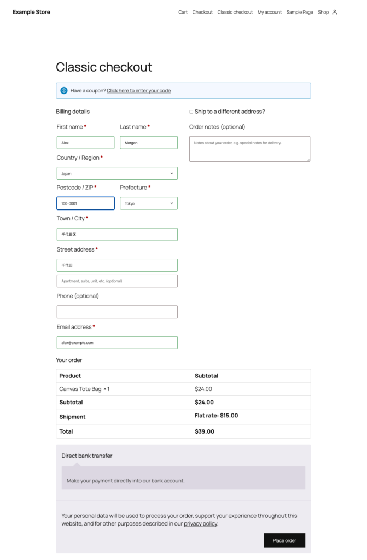Click the Canvas Tote Bag × 1 row

click(x=183, y=389)
